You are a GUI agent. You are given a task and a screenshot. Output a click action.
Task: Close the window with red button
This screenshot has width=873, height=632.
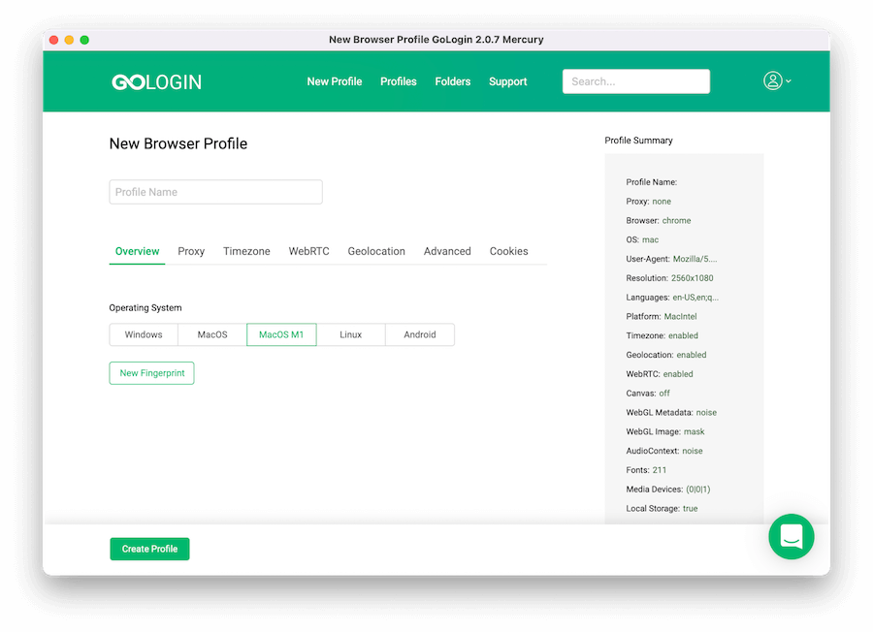pos(54,40)
